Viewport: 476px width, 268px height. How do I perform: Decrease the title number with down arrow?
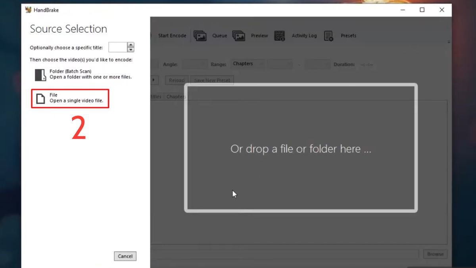[x=131, y=50]
